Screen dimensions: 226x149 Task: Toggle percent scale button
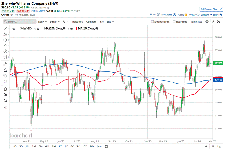213,146
